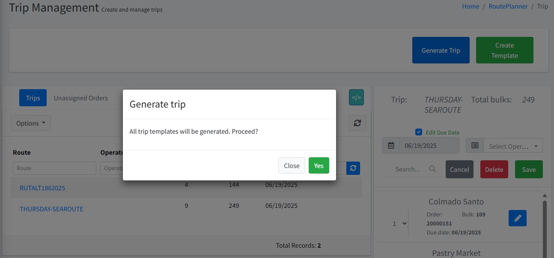554x258 pixels.
Task: Click the code embed icon button
Action: [x=356, y=98]
